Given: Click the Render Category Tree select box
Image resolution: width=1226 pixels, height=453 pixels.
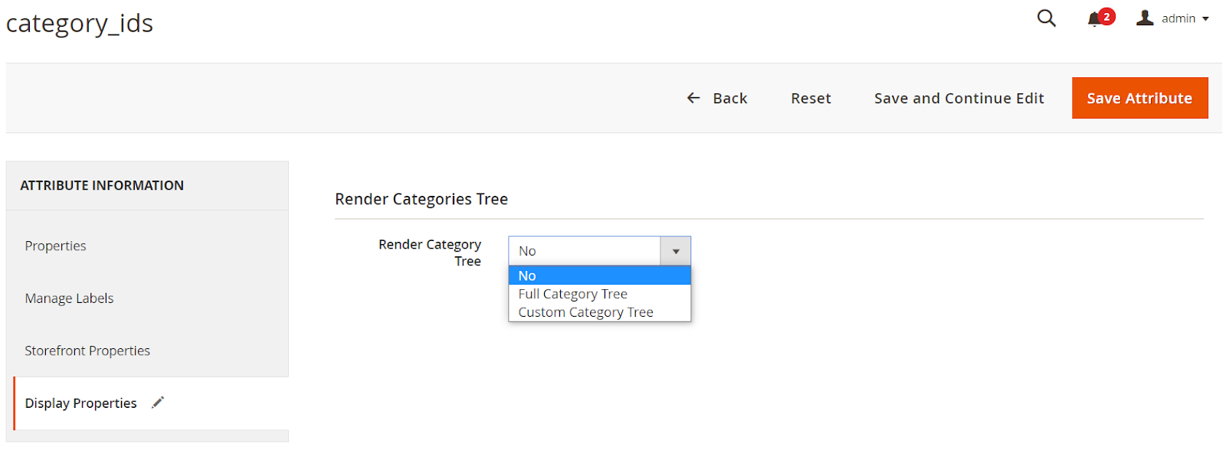Looking at the screenshot, I should [584, 251].
